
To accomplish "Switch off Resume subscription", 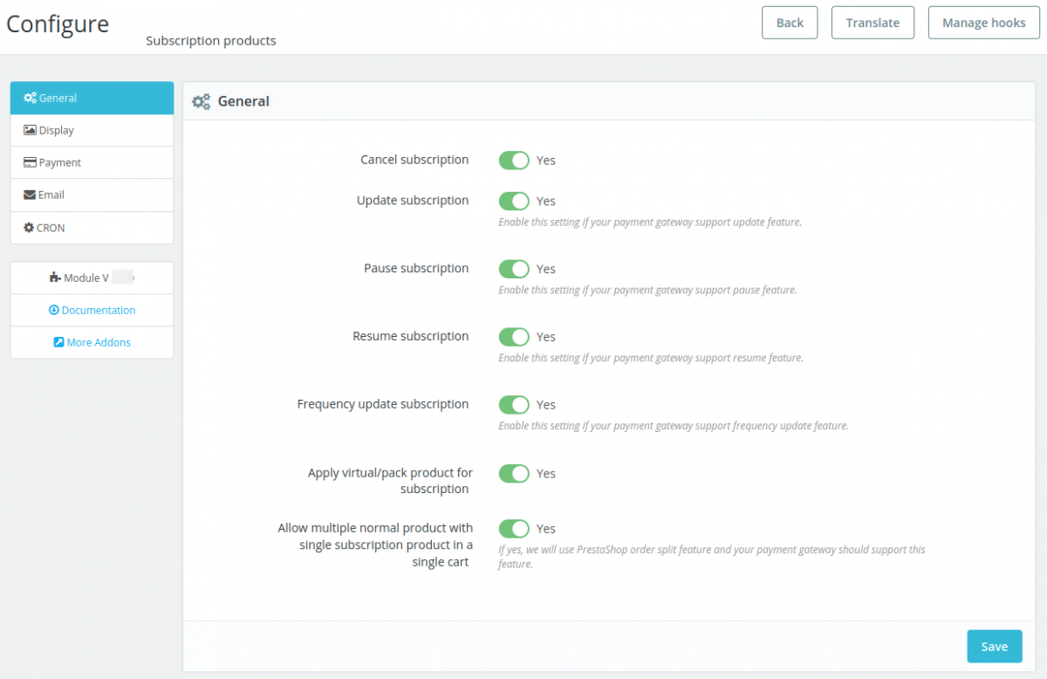I will pyautogui.click(x=514, y=337).
